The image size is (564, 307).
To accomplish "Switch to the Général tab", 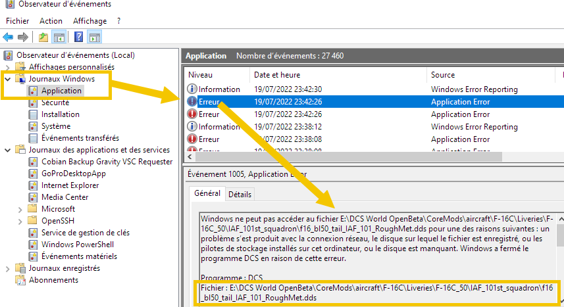I will pyautogui.click(x=207, y=193).
